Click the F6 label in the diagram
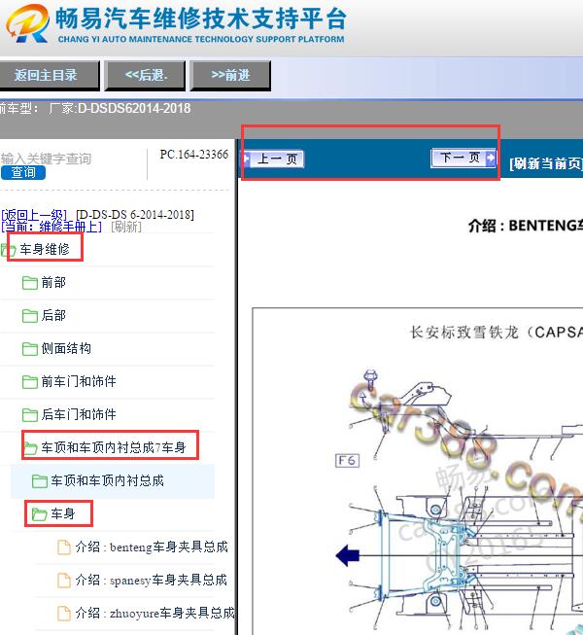 pos(348,461)
